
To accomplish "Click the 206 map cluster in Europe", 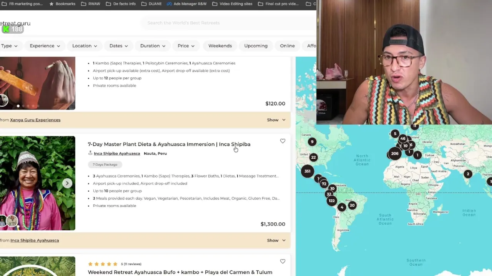I will pos(395,153).
